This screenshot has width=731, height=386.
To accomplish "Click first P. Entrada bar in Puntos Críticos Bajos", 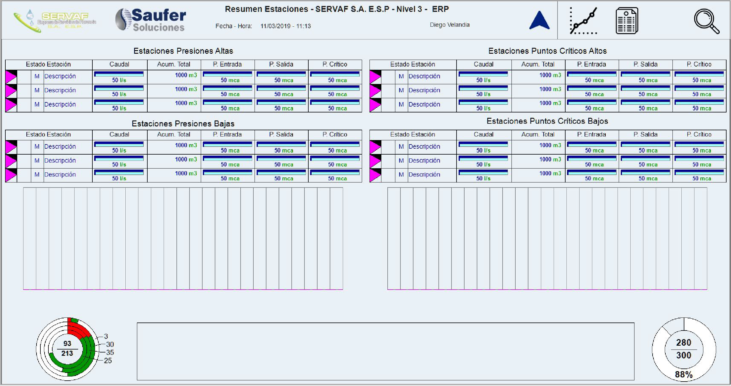I will coord(592,144).
